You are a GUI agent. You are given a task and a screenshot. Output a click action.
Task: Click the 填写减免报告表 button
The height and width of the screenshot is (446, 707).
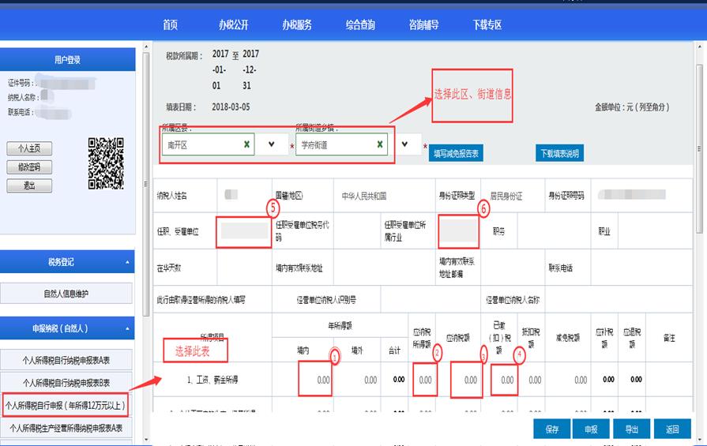tap(457, 154)
